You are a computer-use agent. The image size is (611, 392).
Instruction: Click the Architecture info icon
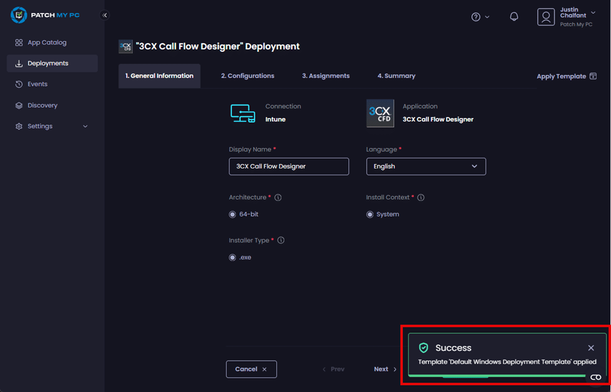click(x=278, y=198)
